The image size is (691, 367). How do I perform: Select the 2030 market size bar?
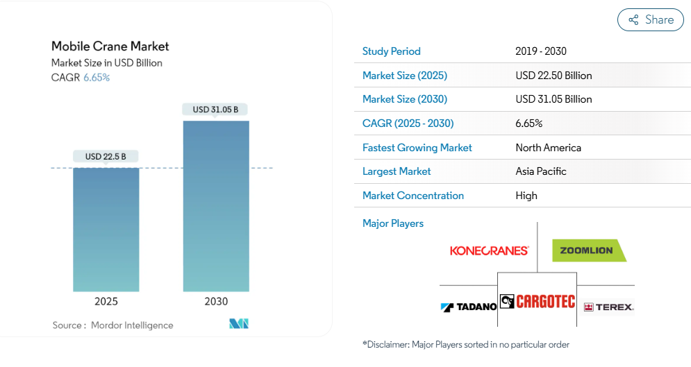point(216,206)
